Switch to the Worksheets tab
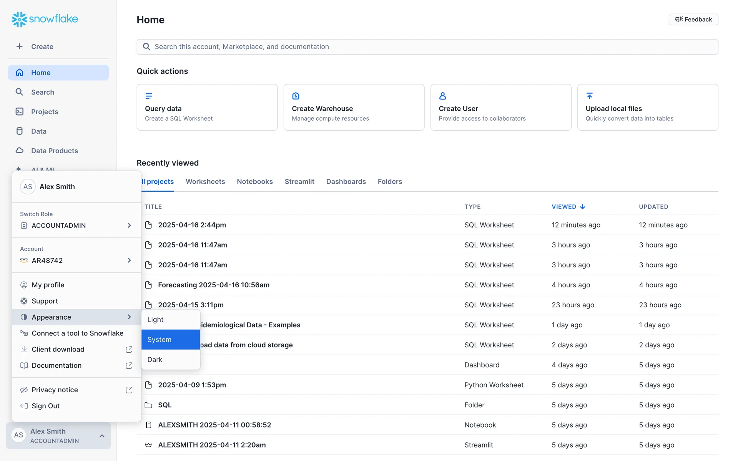738x461 pixels. [x=205, y=181]
